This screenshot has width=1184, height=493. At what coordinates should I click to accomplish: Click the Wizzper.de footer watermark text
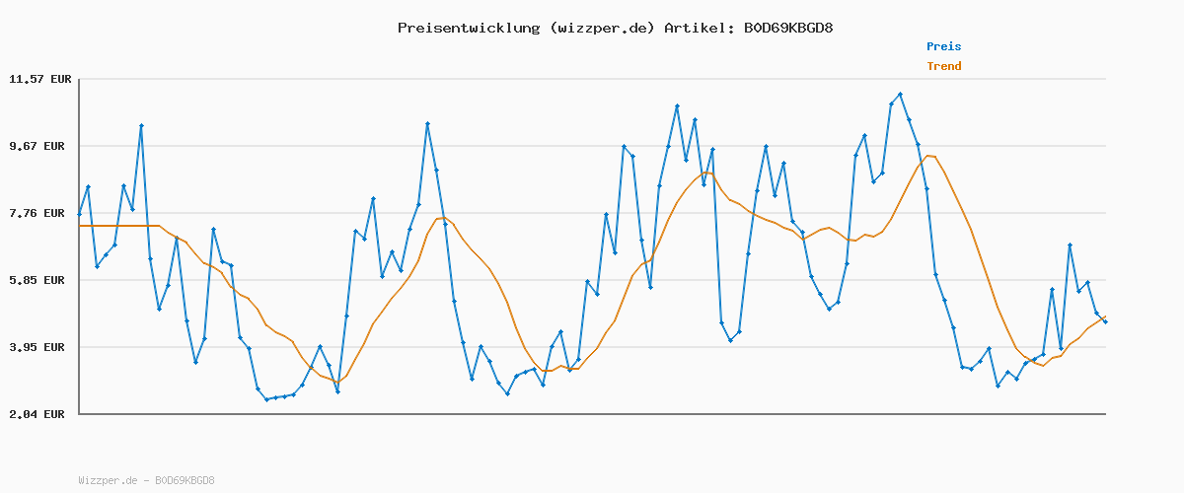click(x=146, y=481)
